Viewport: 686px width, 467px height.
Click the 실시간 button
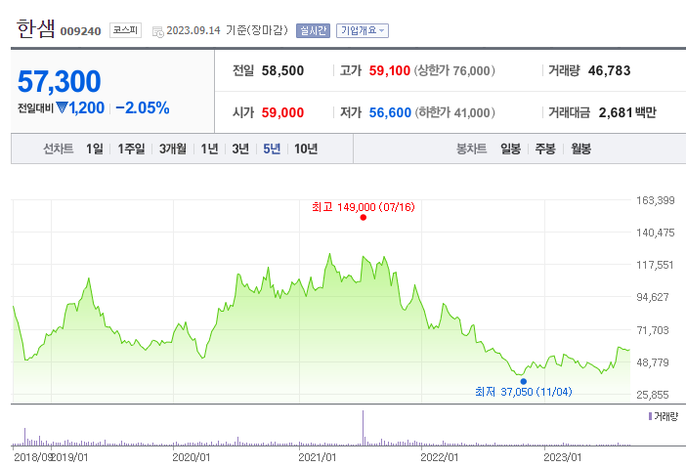pyautogui.click(x=313, y=30)
